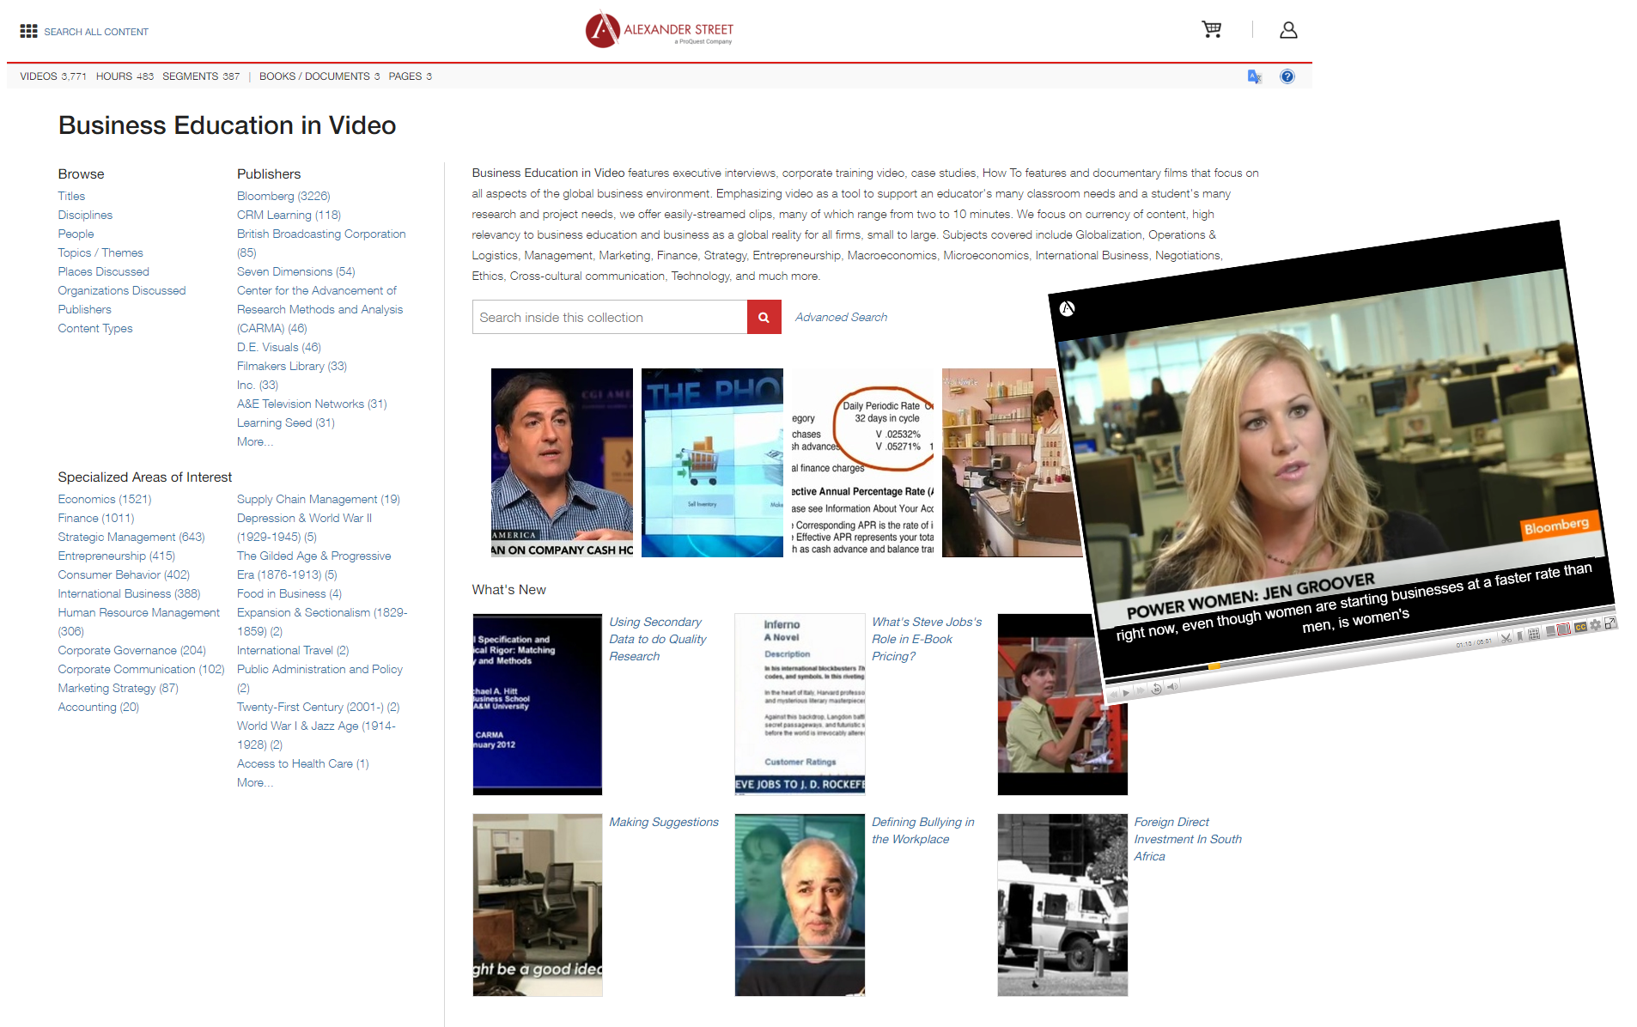The height and width of the screenshot is (1027, 1637).
Task: Browse by Topics / Themes
Action: pos(100,252)
